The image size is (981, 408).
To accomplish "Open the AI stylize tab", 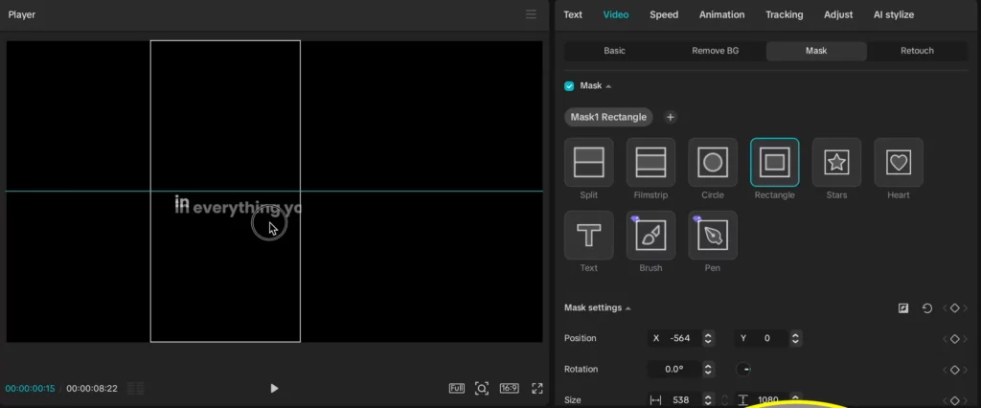I will pos(894,14).
